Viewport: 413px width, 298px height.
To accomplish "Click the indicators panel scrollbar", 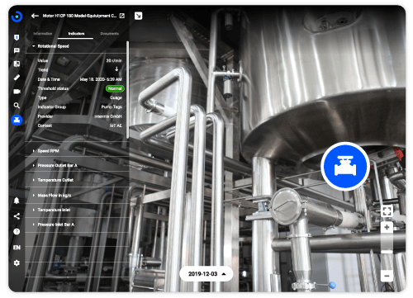I will point(127,90).
